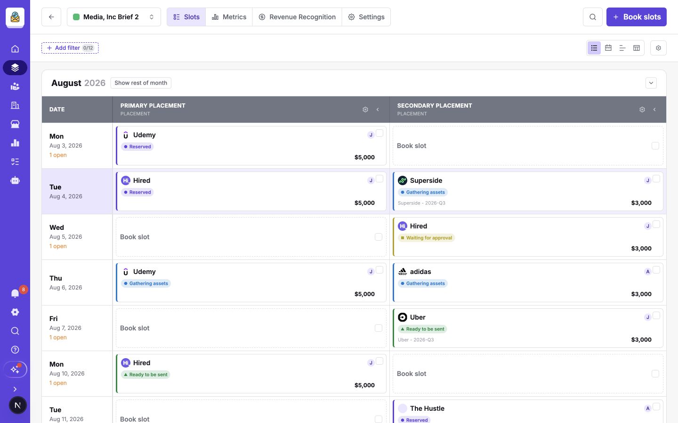
Task: Open the checklist sidebar icon
Action: click(15, 162)
